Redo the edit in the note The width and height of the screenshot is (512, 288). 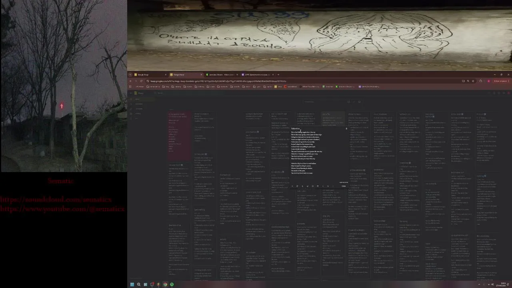click(333, 186)
